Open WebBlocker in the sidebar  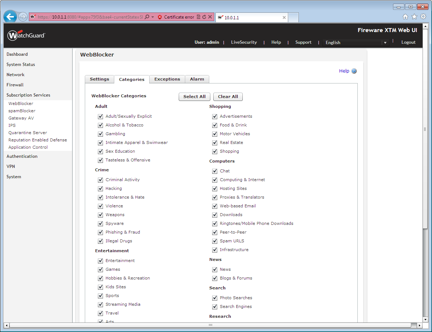point(21,103)
